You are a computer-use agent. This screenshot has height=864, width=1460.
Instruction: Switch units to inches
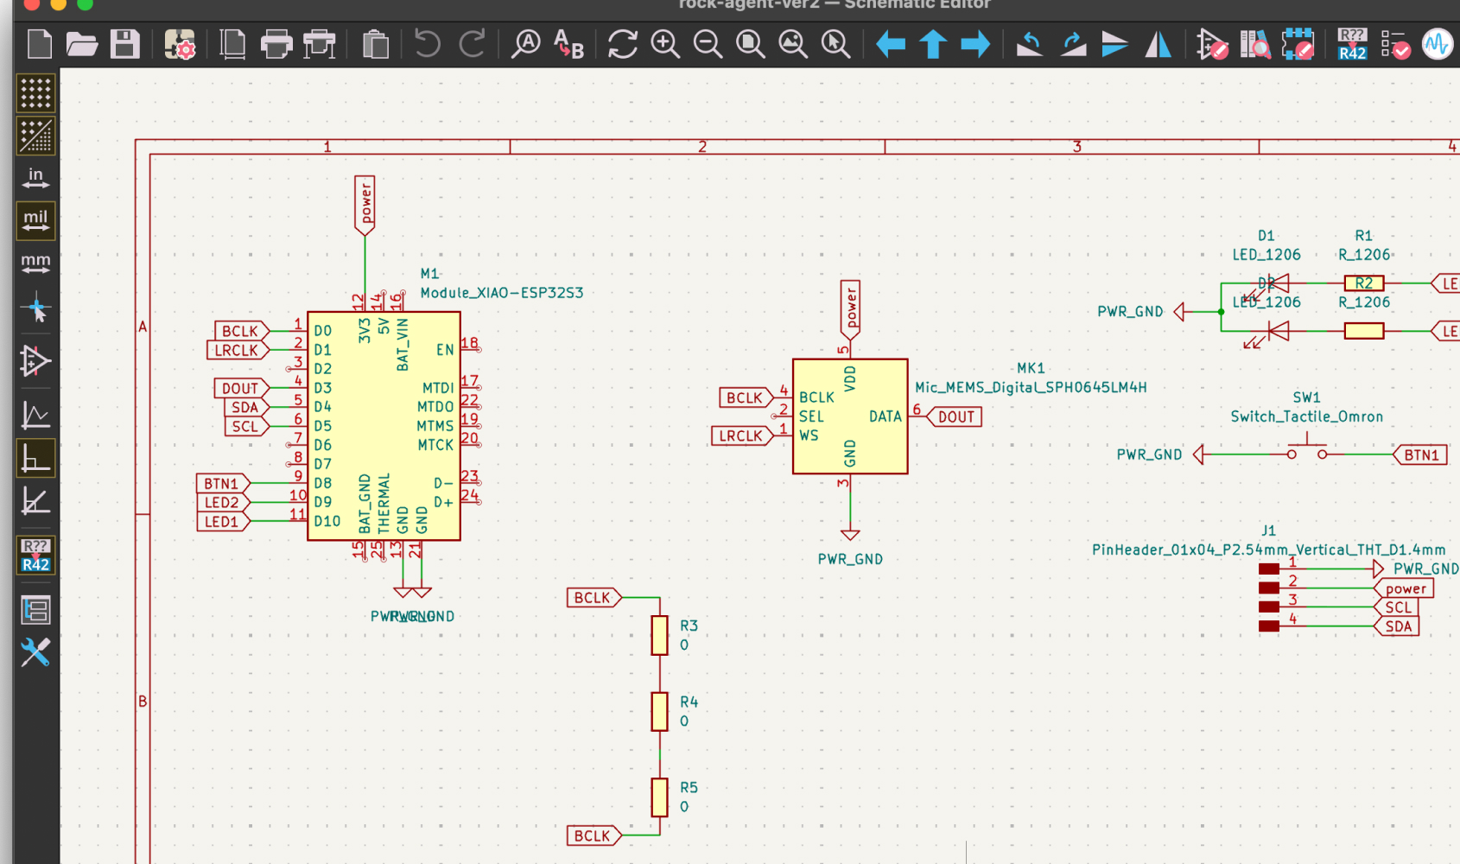[x=35, y=178]
